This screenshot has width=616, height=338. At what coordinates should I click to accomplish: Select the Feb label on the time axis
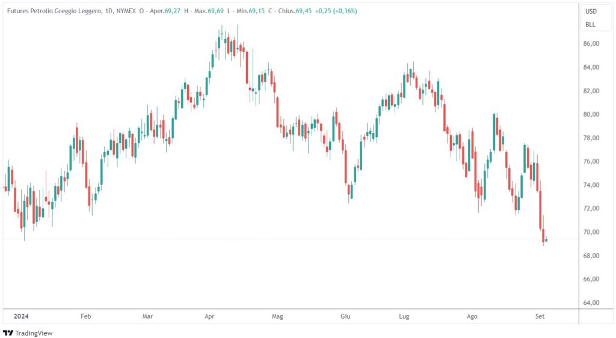(85, 315)
